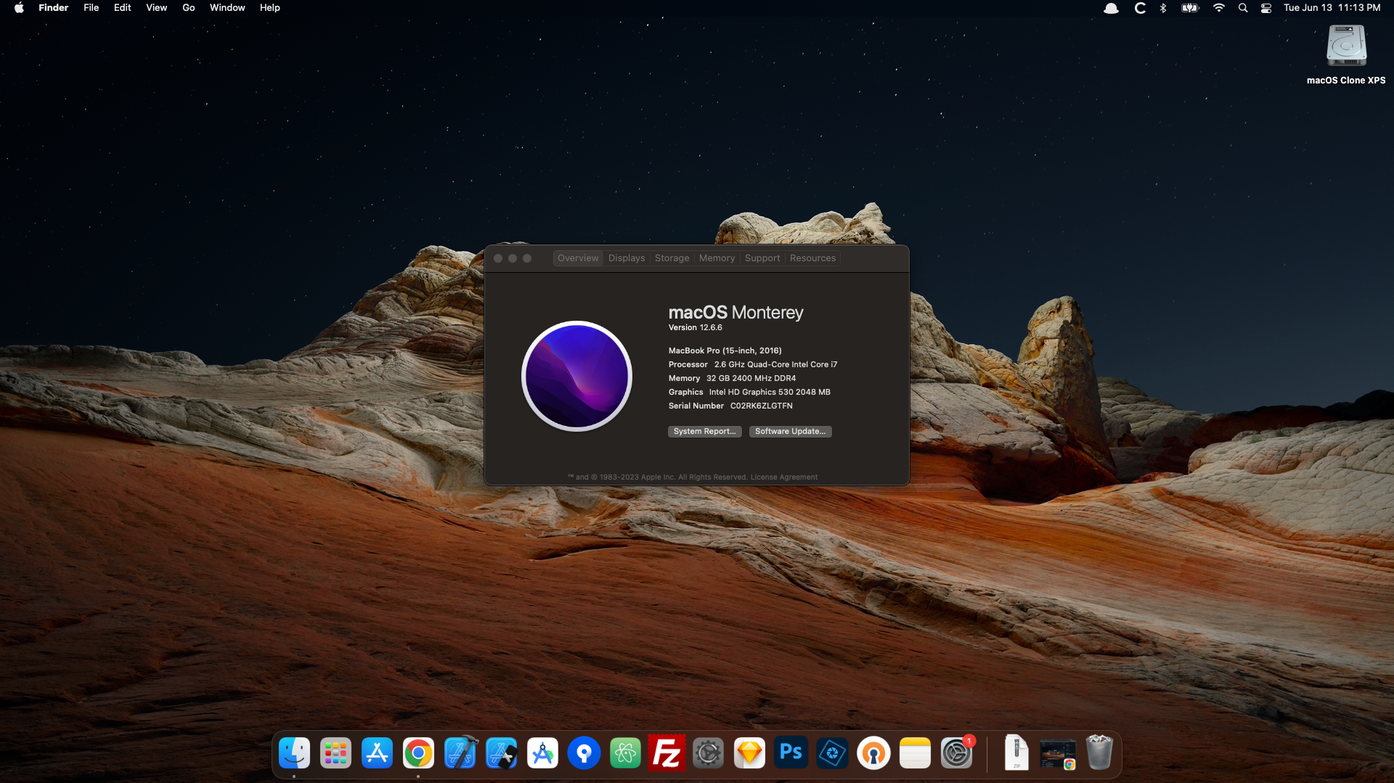Open Google Chrome in the dock

(418, 753)
